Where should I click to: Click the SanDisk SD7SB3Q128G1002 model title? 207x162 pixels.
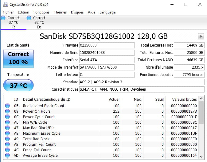103,36
